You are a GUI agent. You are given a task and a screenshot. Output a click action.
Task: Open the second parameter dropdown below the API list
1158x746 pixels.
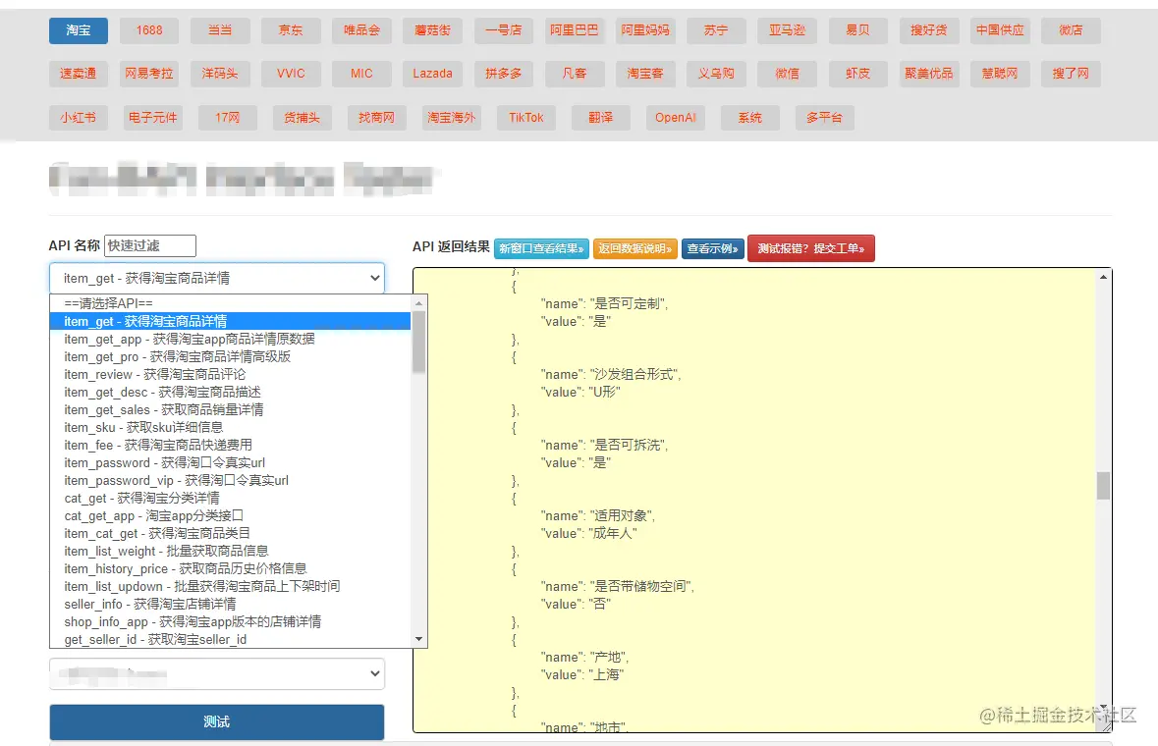point(216,674)
